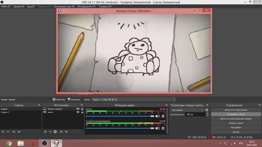Viewport: 262px width, 147px height.
Task: Open playback device audio settings gear
Action: tap(163, 128)
